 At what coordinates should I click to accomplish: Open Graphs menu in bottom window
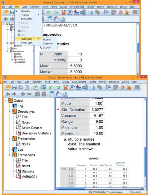(x=93, y=82)
